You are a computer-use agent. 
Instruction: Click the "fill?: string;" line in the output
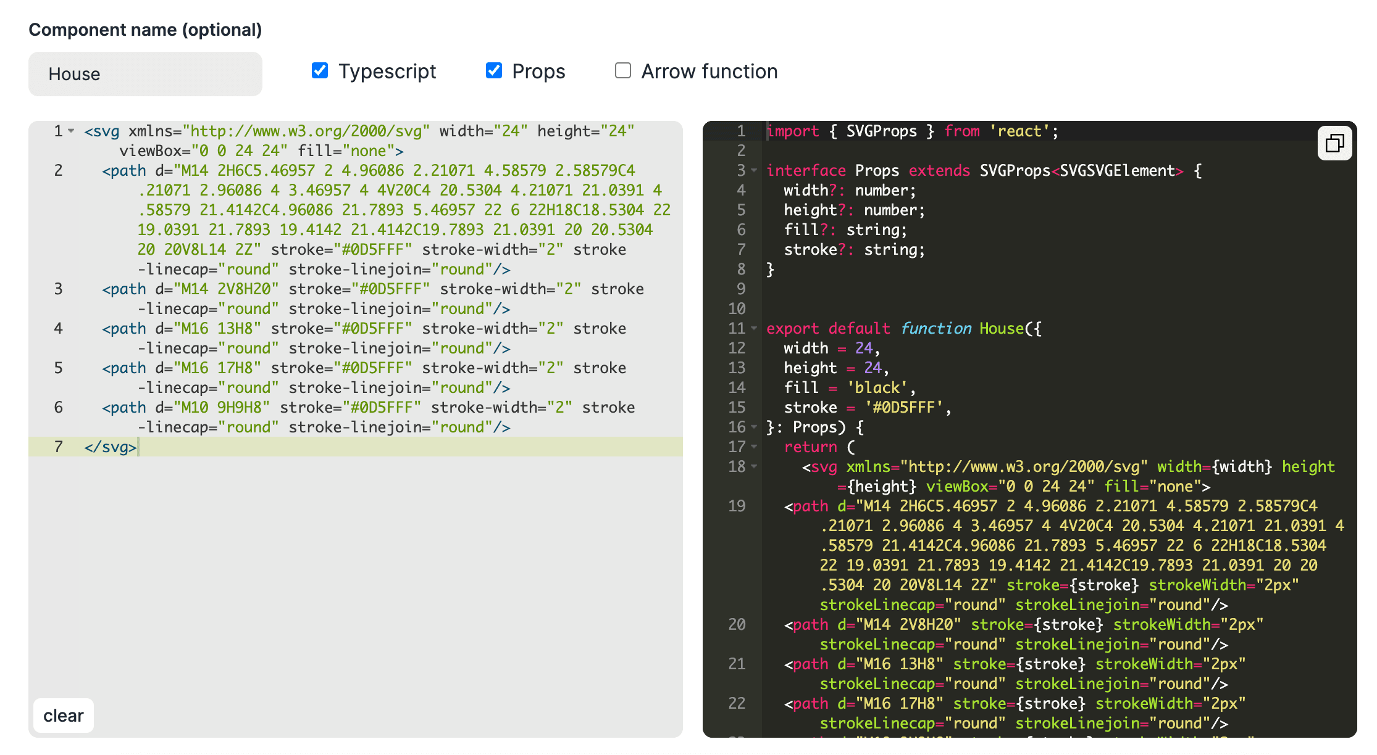[x=845, y=229]
